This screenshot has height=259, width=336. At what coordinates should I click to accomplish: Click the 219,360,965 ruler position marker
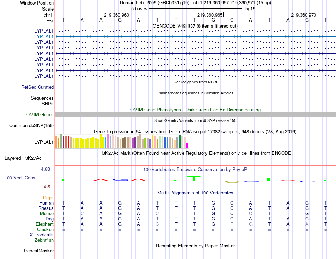[x=210, y=15]
